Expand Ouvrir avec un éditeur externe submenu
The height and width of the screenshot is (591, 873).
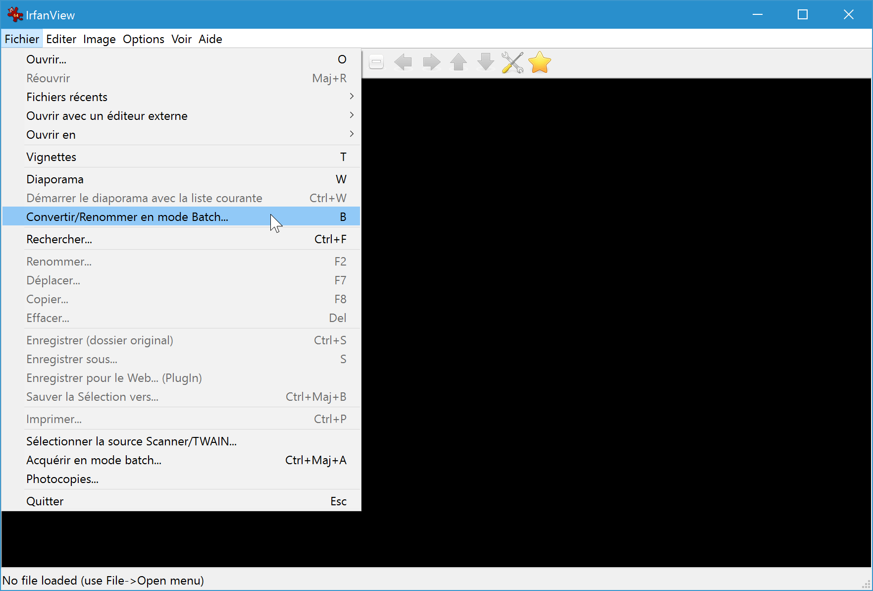pyautogui.click(x=181, y=116)
